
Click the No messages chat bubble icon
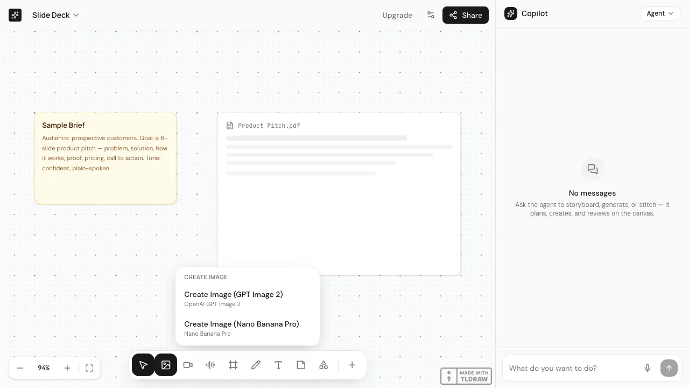tap(593, 169)
